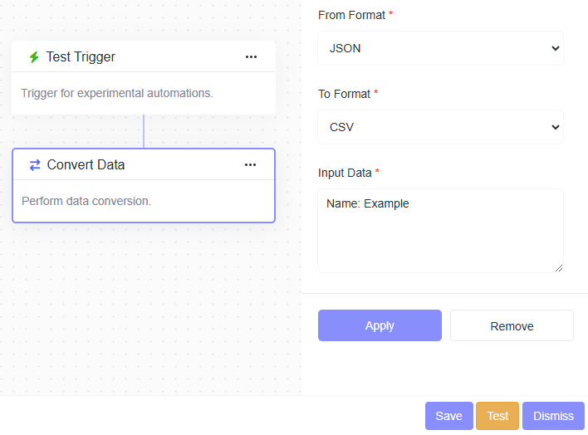Image resolution: width=588 pixels, height=435 pixels.
Task: Grab the Input Data textarea resize handle
Action: [559, 267]
